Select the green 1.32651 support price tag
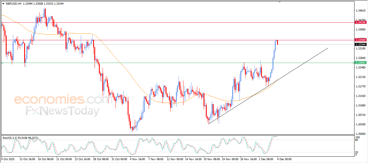Viewport: 368px width, 163px height. (x=360, y=63)
